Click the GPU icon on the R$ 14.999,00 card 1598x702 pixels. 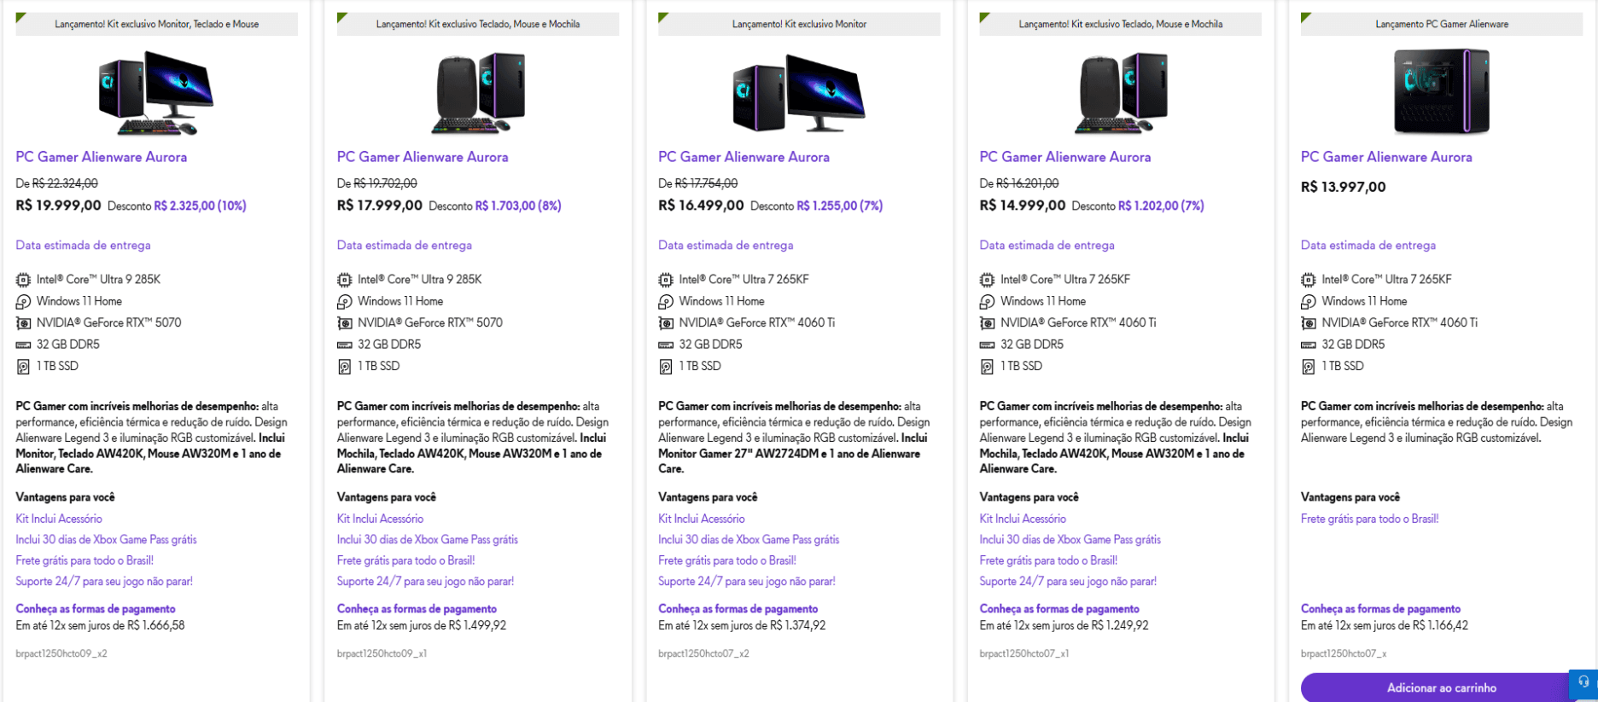click(x=987, y=323)
